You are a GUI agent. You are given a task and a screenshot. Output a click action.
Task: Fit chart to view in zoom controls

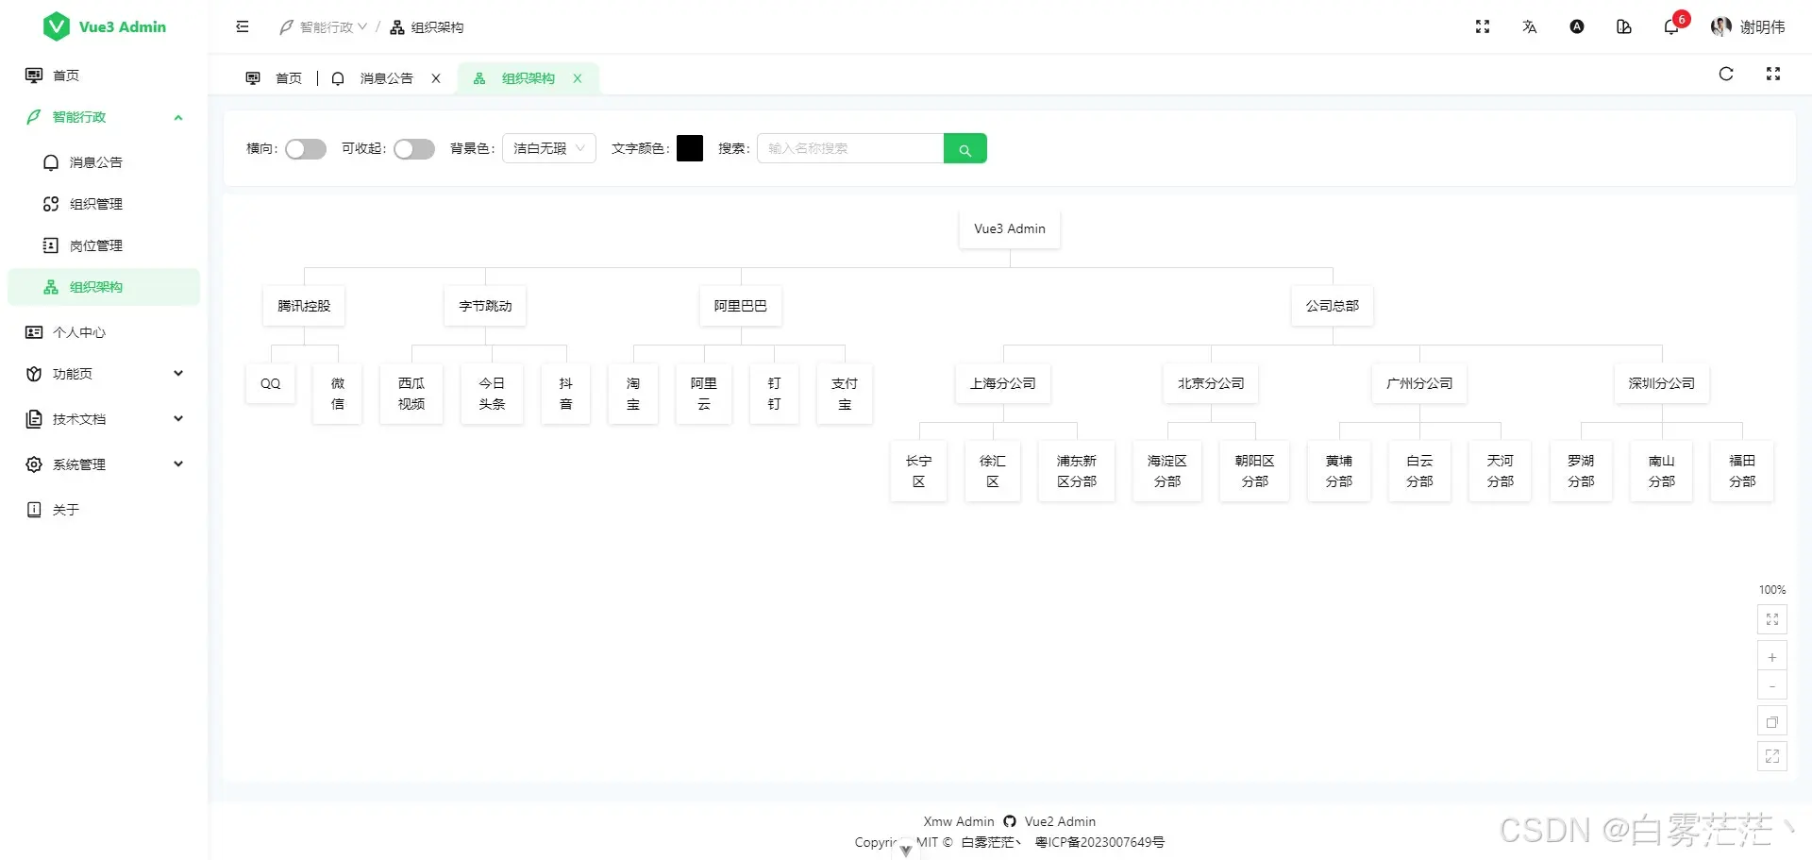pos(1772,619)
